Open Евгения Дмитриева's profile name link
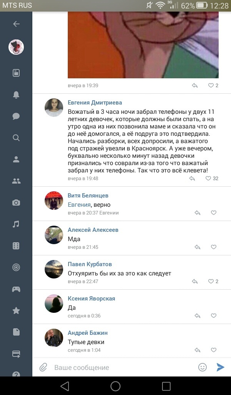 click(95, 103)
